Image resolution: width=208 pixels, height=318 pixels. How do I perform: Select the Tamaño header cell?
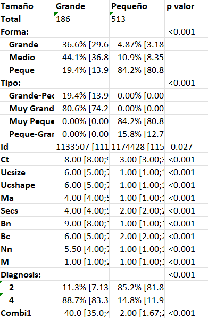coord(27,6)
